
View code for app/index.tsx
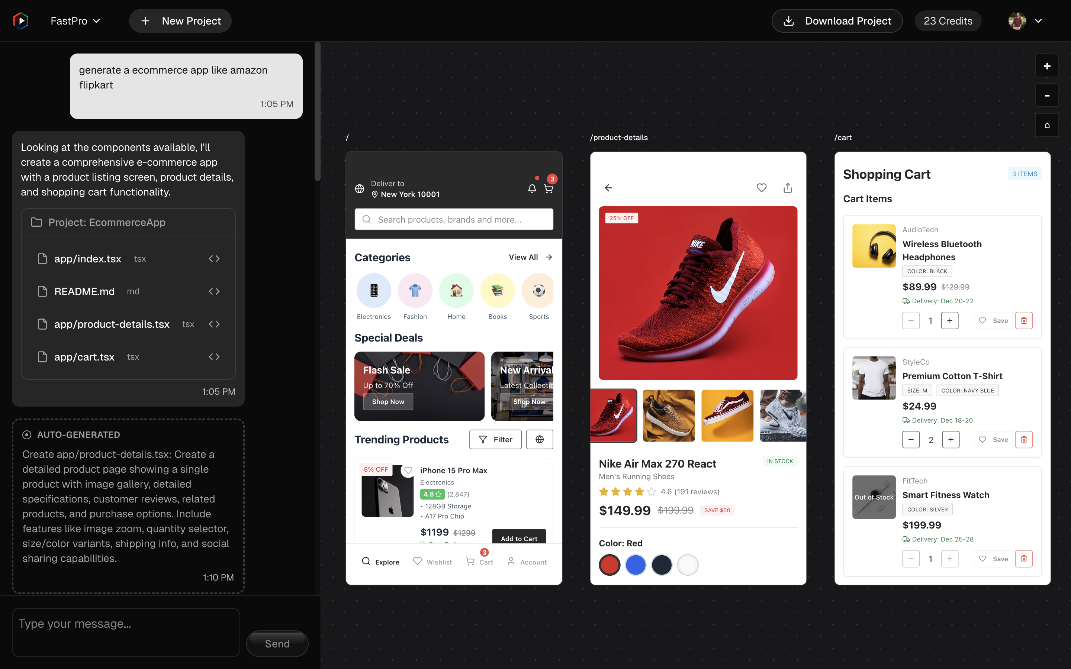214,259
